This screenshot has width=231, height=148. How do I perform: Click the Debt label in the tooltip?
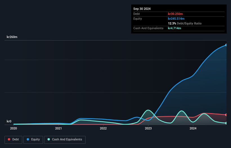(136, 14)
